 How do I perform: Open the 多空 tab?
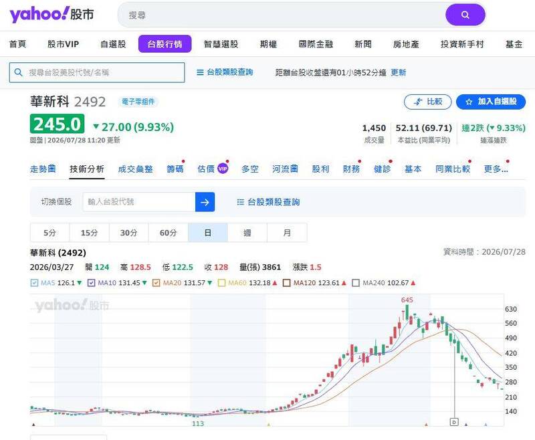coord(249,169)
